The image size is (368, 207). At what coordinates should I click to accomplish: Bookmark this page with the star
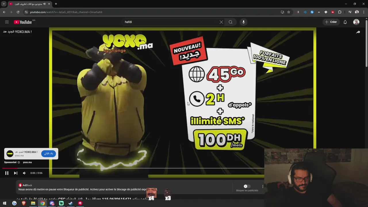tap(289, 12)
